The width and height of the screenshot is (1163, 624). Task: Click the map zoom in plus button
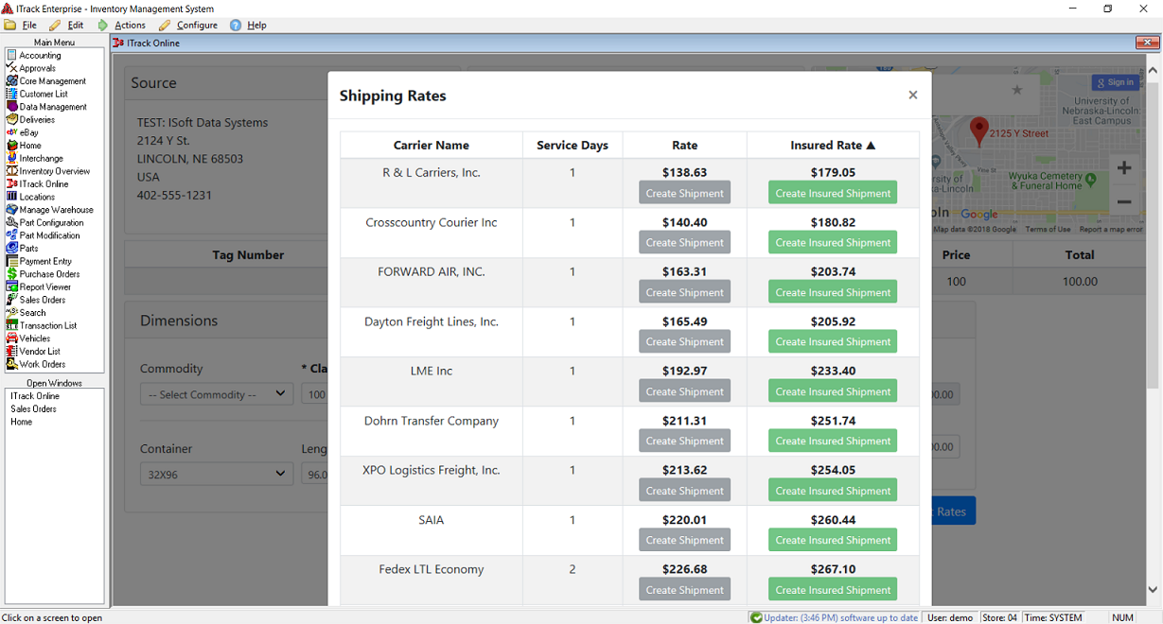pos(1123,168)
